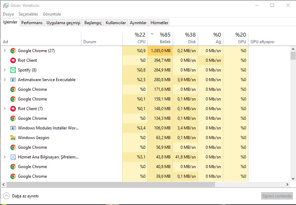Open the Başlangıç tab
Viewport: 296px width, 205px height.
point(93,23)
